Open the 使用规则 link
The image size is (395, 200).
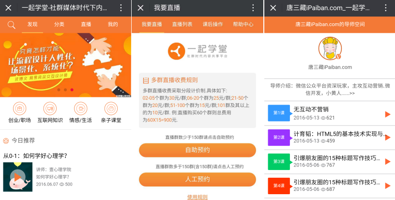pyautogui.click(x=197, y=197)
